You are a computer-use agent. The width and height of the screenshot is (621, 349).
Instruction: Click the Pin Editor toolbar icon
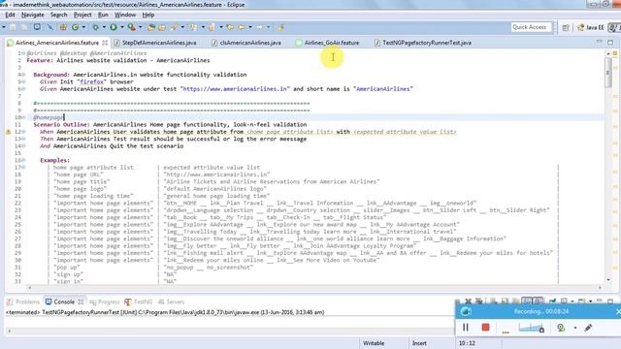(x=280, y=27)
